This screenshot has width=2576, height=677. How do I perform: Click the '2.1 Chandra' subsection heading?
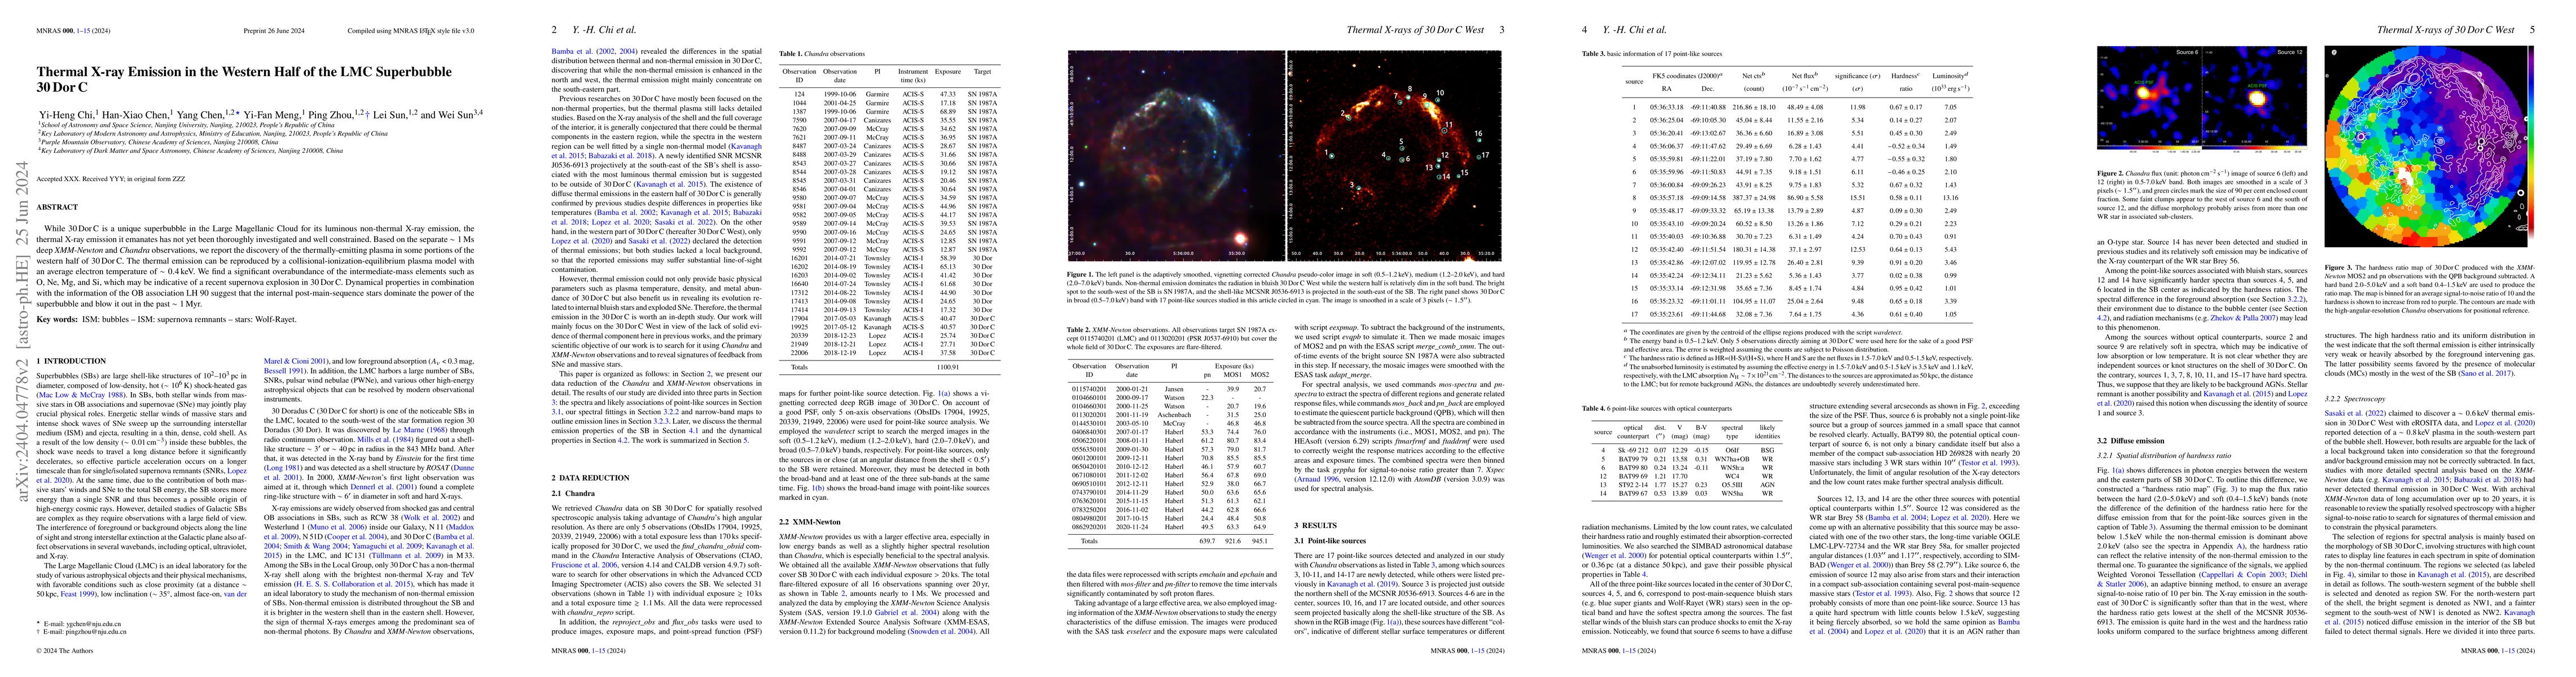pyautogui.click(x=573, y=493)
